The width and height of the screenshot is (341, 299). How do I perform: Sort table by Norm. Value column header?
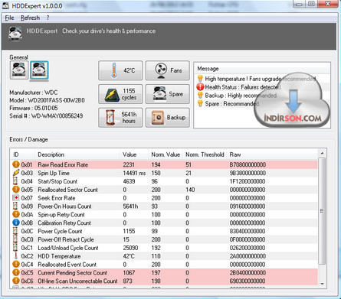tap(166, 154)
